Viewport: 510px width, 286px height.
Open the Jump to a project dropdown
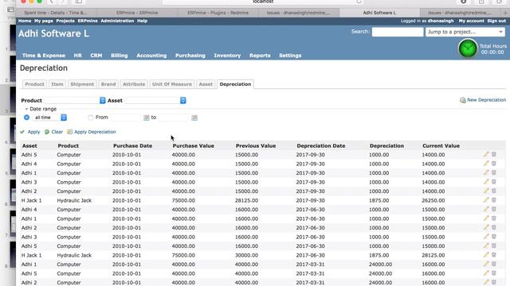tap(465, 32)
